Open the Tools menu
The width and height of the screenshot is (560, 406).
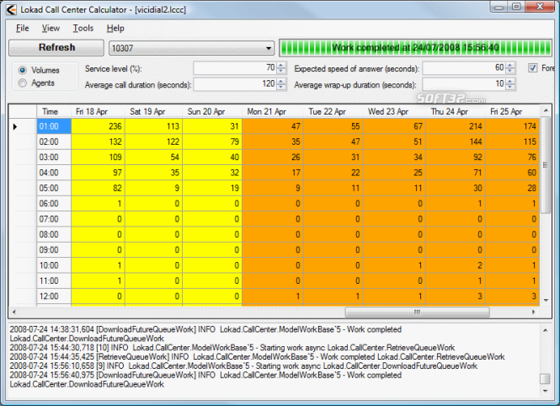[83, 28]
